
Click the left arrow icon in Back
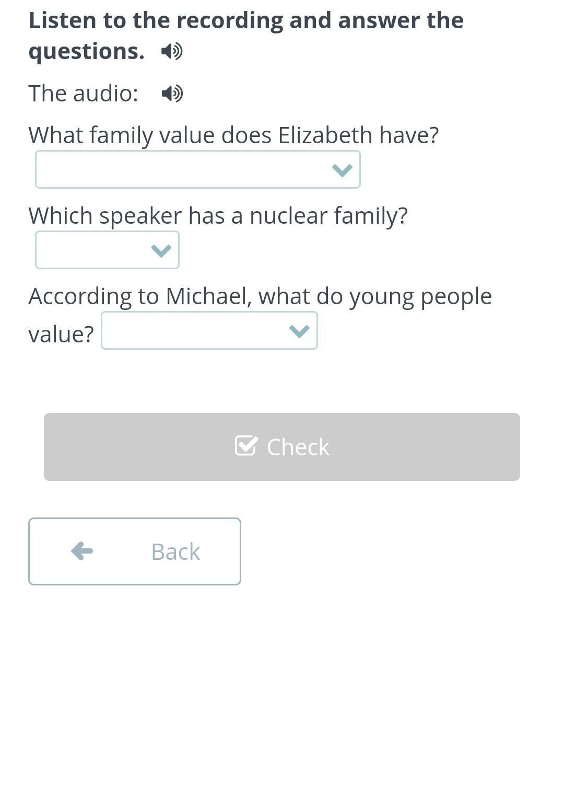point(82,551)
